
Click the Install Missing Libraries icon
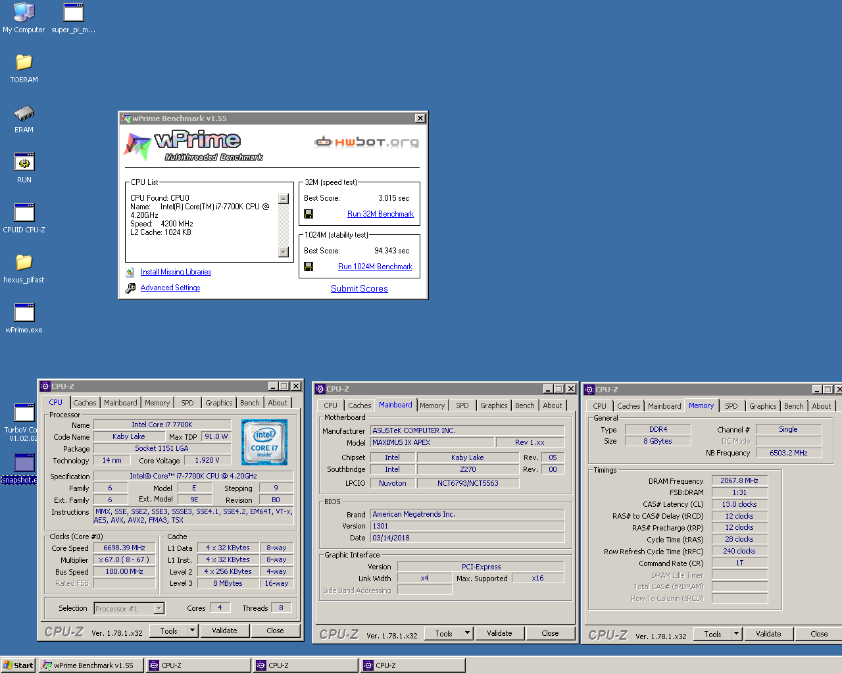130,272
